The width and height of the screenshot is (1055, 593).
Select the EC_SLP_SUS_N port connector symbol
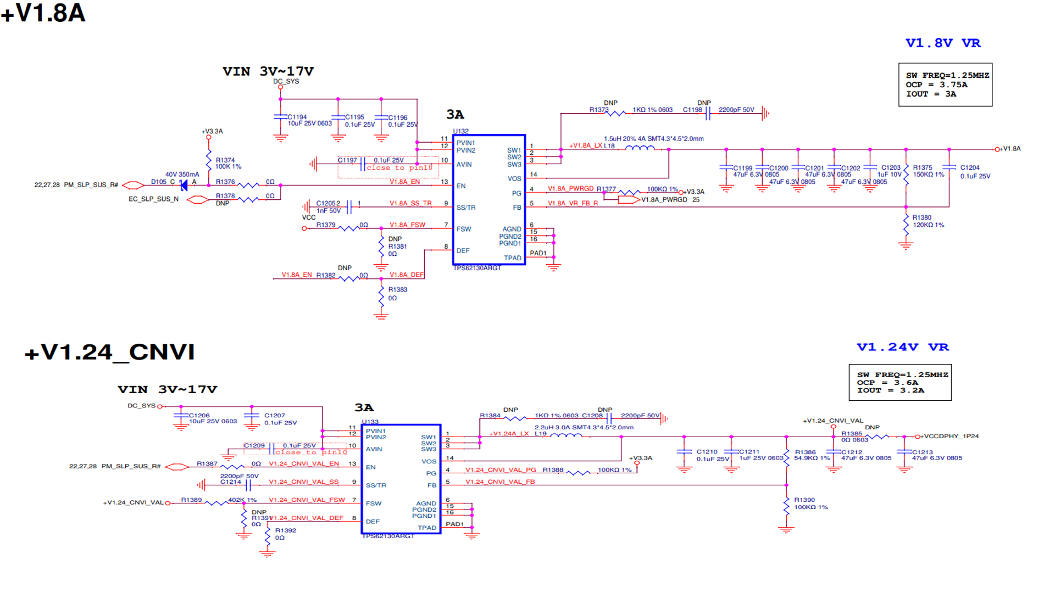click(x=198, y=200)
